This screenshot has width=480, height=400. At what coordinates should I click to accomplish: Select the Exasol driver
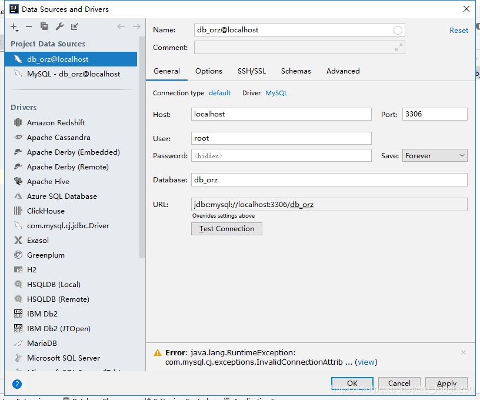pyautogui.click(x=71, y=240)
